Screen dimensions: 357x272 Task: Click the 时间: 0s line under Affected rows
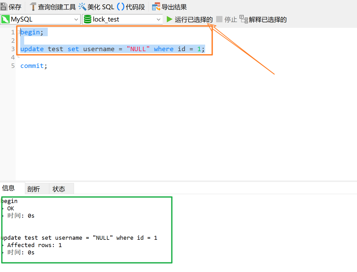(21, 252)
